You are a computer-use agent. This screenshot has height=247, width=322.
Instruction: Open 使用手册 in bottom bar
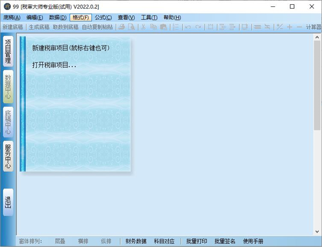click(x=253, y=241)
